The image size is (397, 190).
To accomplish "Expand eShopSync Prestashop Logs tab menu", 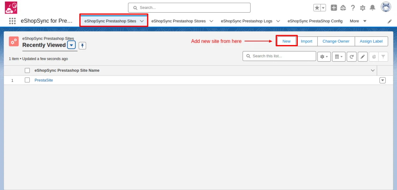I will point(278,21).
